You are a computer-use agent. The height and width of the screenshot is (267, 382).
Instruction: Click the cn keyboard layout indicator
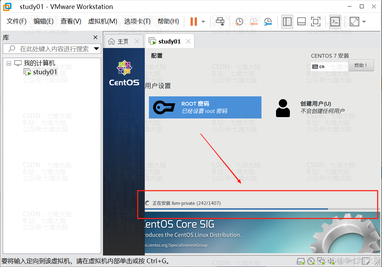(x=318, y=67)
